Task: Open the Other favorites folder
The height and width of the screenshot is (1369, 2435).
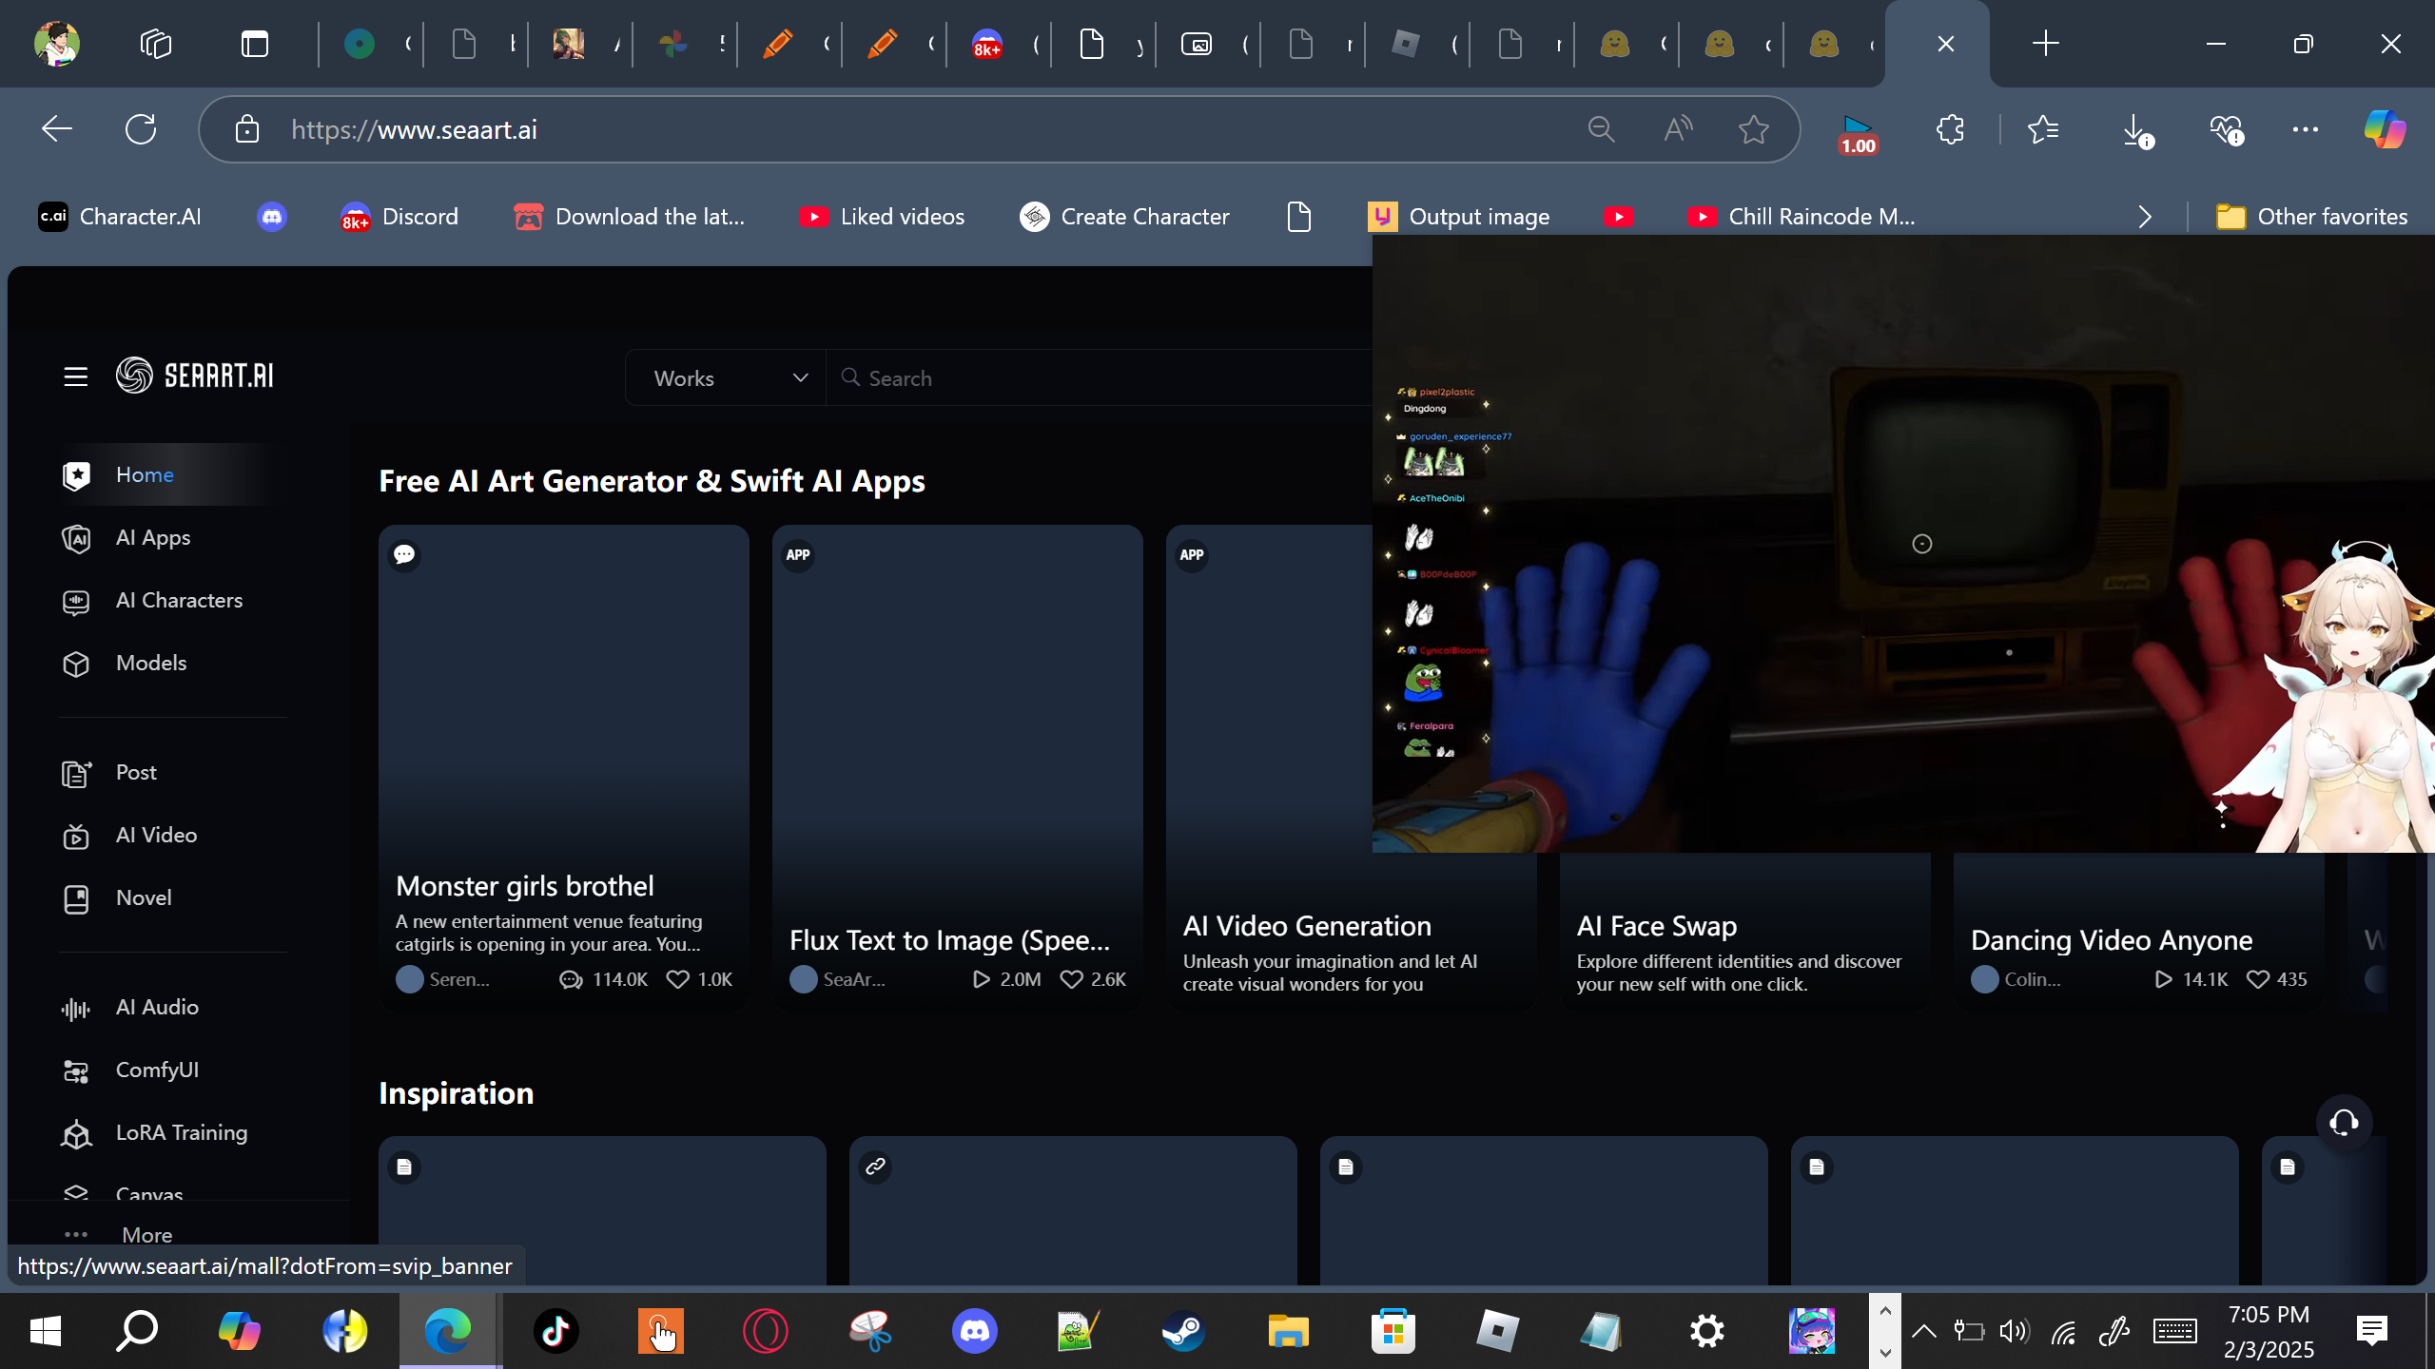Action: tap(2311, 217)
